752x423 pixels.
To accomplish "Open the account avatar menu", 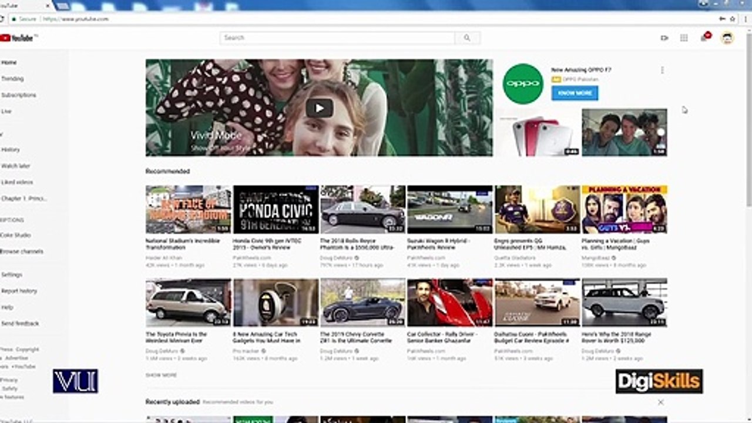I will (x=727, y=38).
